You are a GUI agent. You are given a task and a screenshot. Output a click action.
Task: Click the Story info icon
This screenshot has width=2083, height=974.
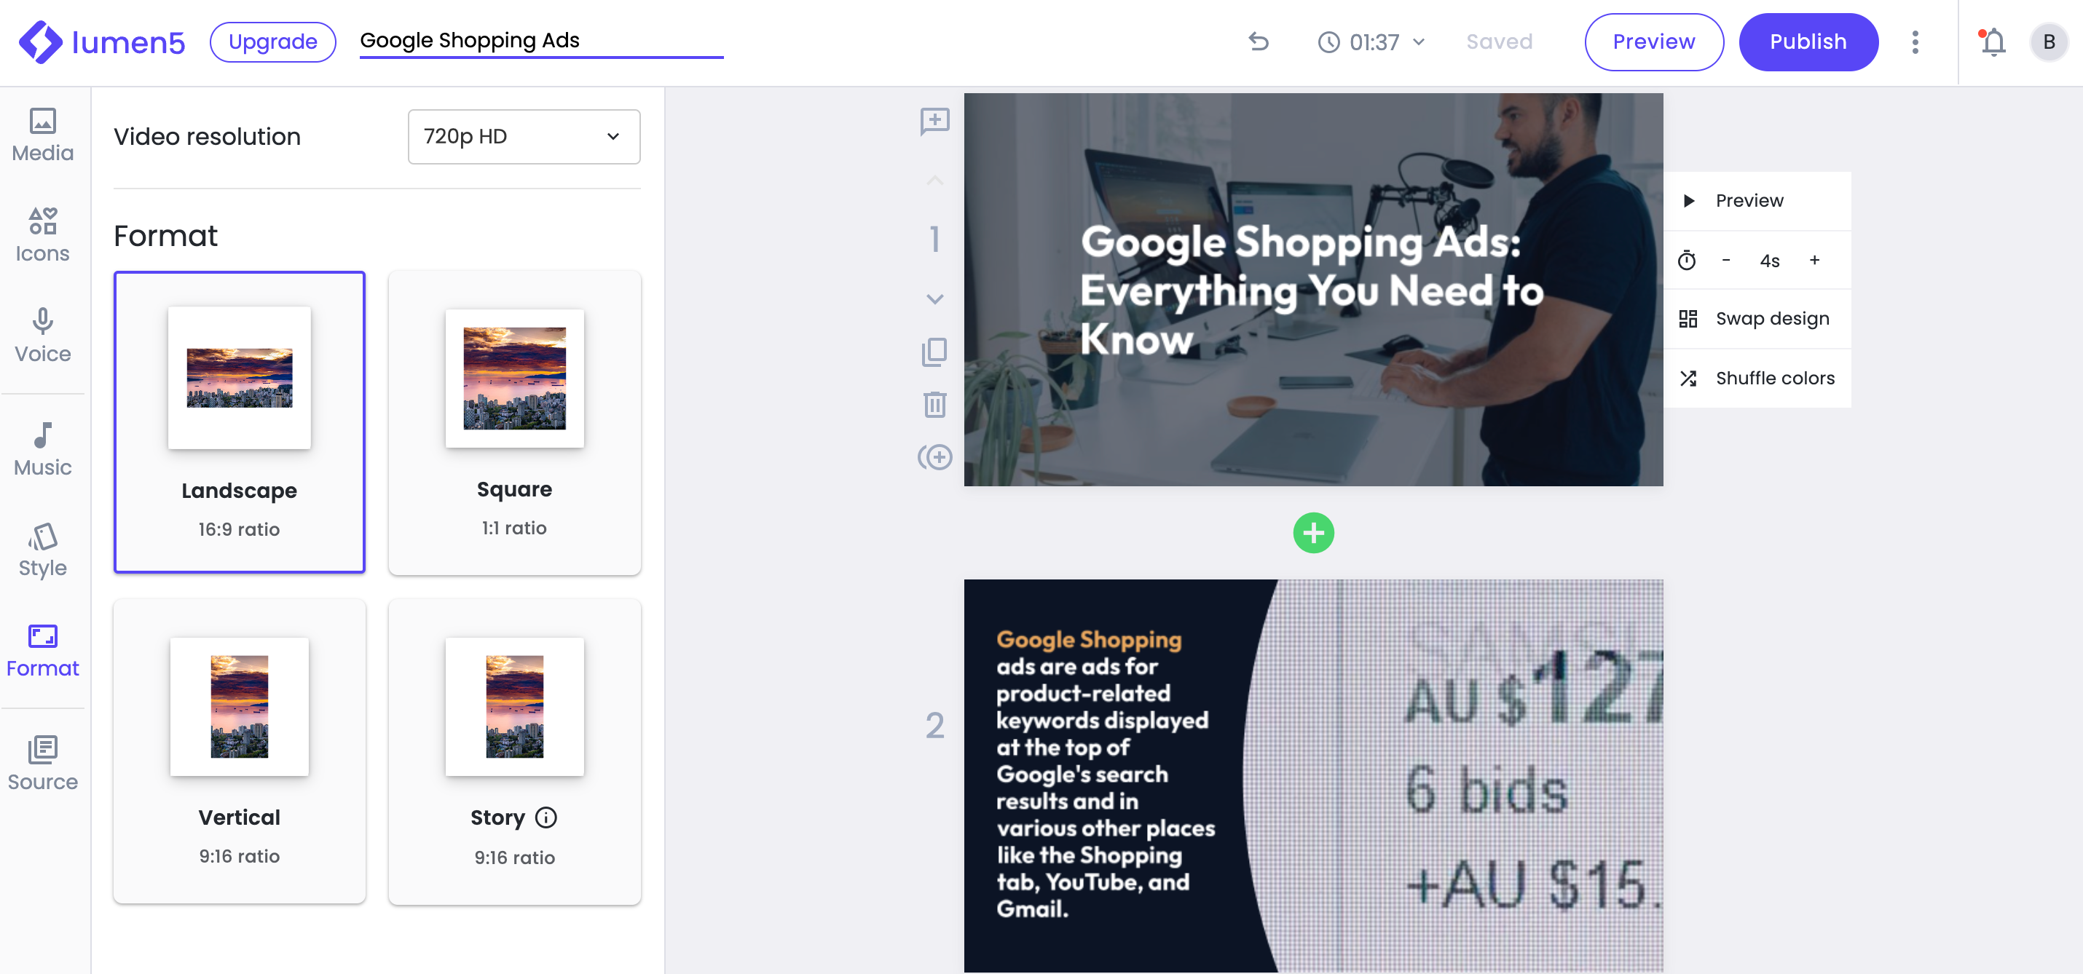click(547, 817)
